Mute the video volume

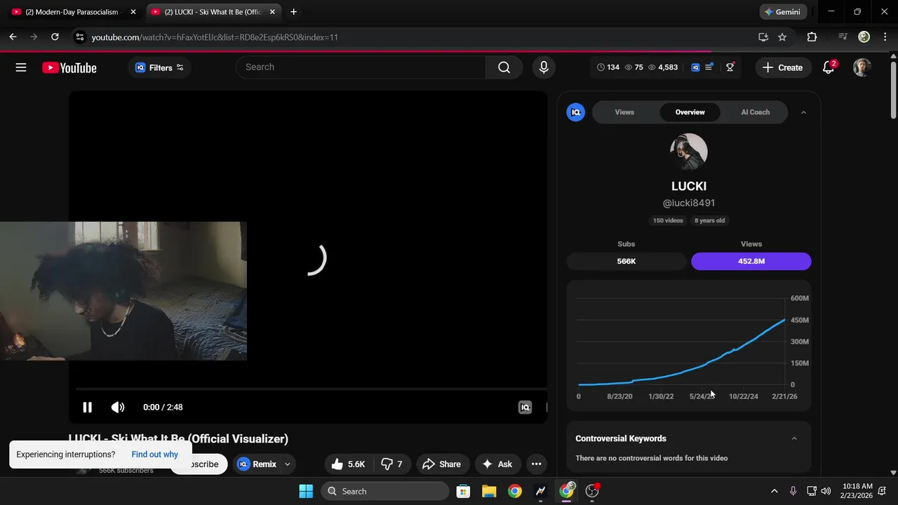pyautogui.click(x=118, y=407)
